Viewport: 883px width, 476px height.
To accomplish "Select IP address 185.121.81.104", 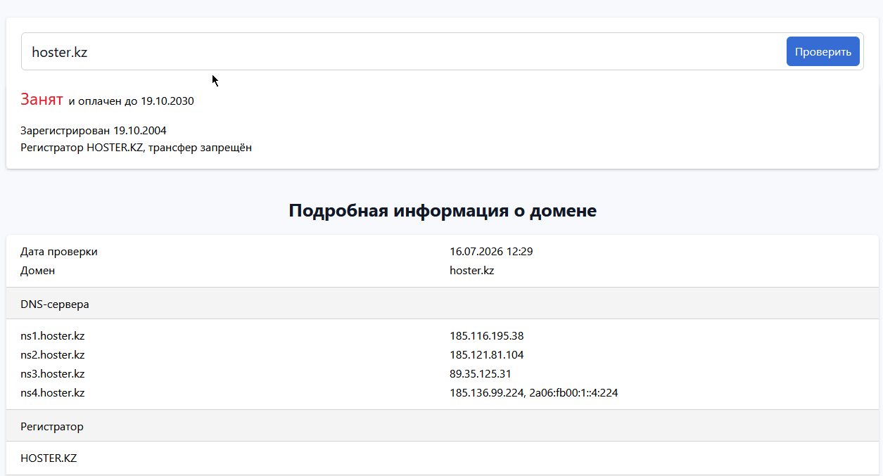I will 487,355.
